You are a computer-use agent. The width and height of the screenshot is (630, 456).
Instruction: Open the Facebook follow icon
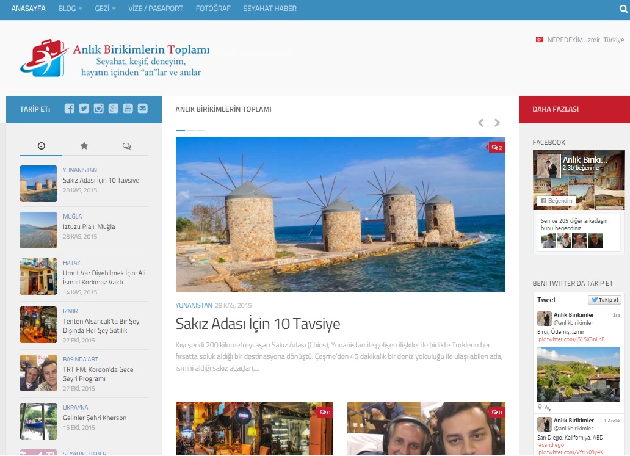[70, 109]
